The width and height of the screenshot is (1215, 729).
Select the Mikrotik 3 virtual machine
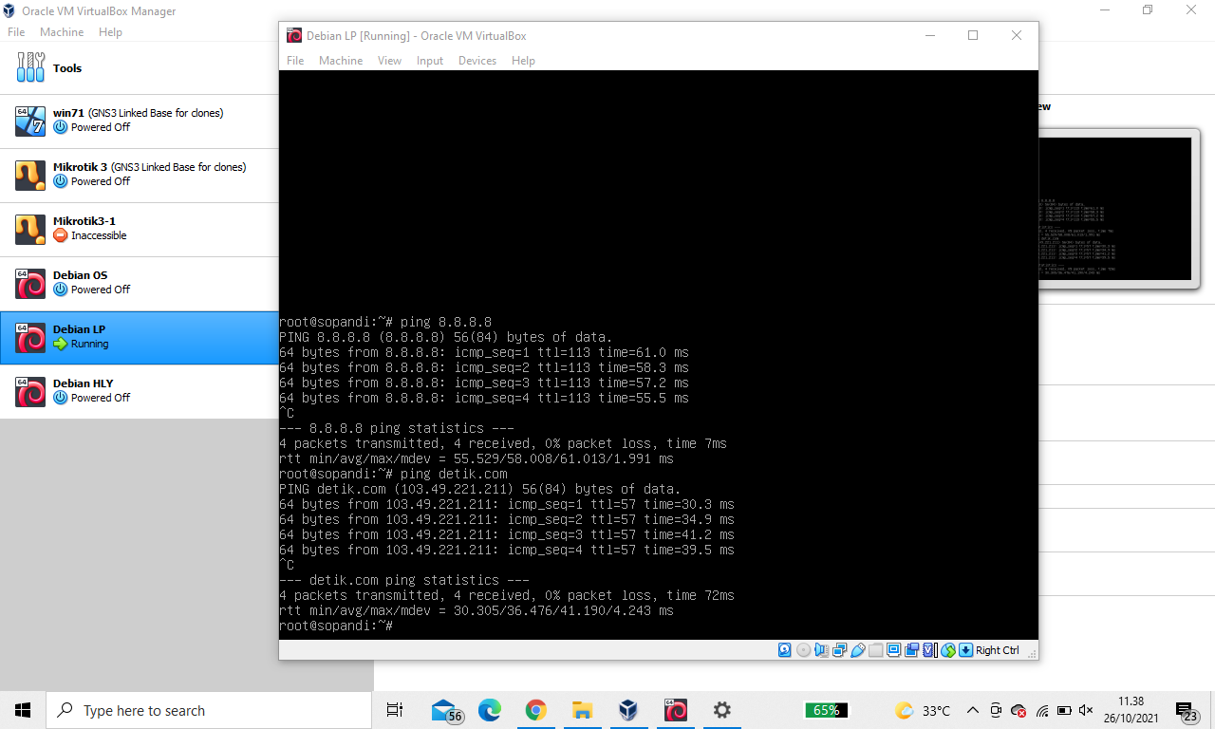(x=140, y=175)
